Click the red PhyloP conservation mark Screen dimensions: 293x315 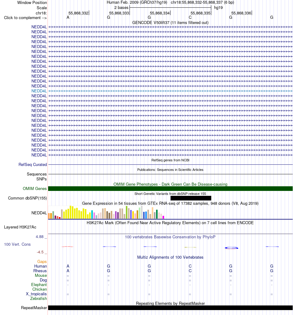68,247
